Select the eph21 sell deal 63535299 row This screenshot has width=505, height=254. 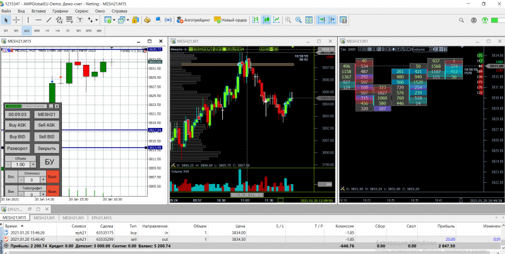point(251,240)
